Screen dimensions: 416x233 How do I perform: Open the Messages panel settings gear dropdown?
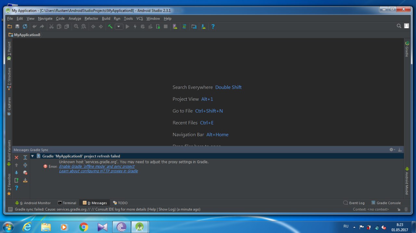pos(392,150)
